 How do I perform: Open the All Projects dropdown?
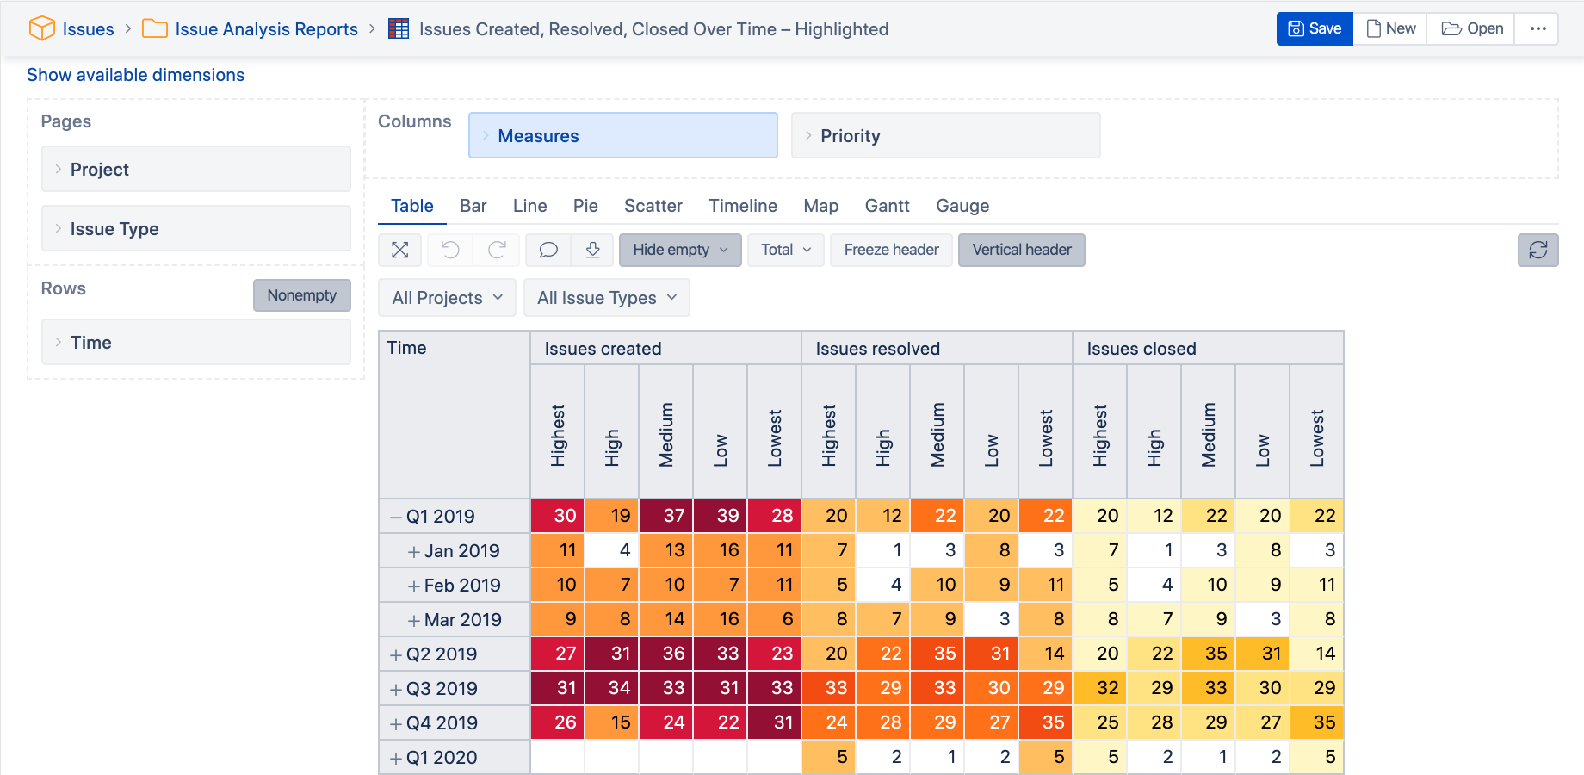tap(447, 298)
